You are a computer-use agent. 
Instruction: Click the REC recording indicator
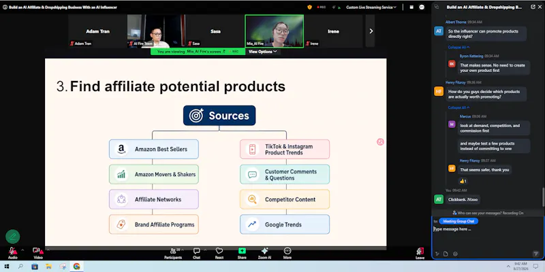coord(321,7)
